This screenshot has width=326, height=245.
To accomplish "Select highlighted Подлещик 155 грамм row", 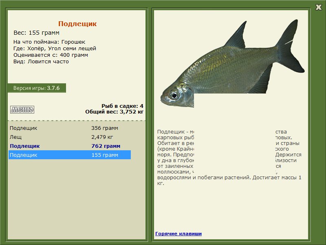I will click(70, 155).
